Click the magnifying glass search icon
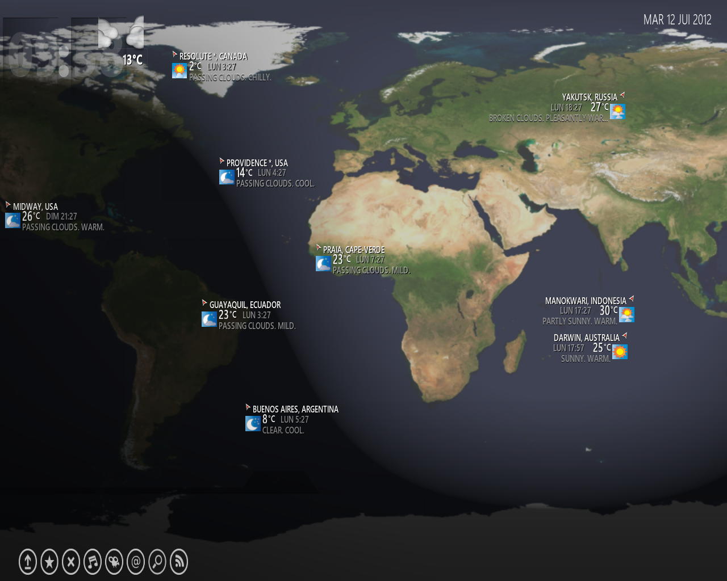Viewport: 727px width, 581px height. tap(157, 562)
